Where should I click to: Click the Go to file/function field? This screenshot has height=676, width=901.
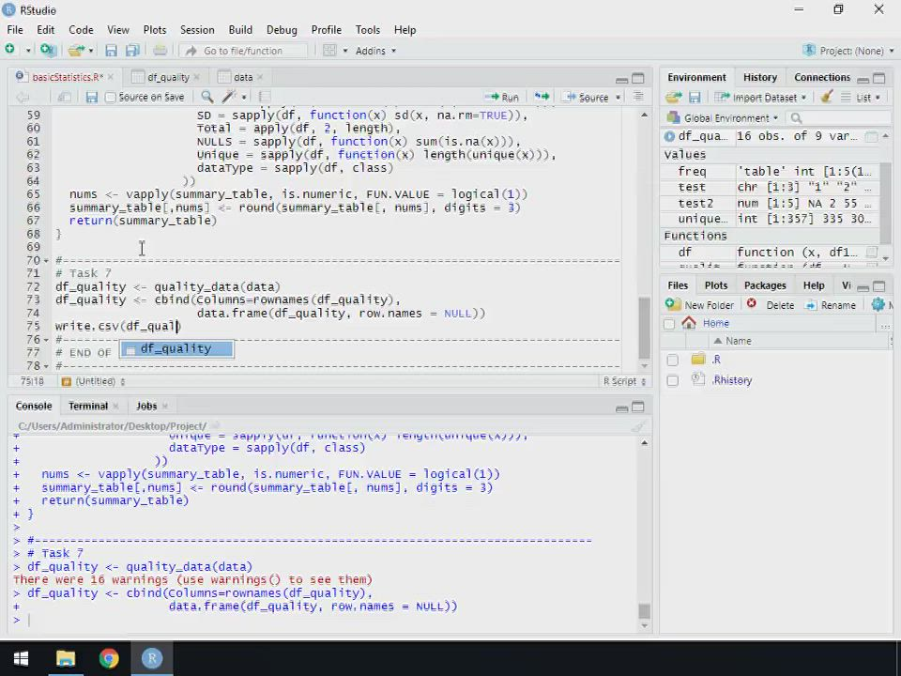pyautogui.click(x=242, y=51)
